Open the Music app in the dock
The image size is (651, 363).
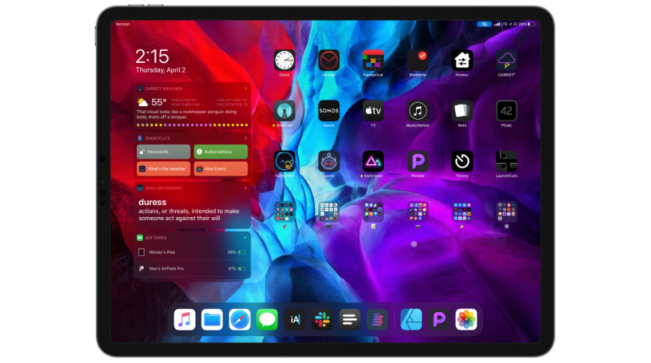point(184,320)
